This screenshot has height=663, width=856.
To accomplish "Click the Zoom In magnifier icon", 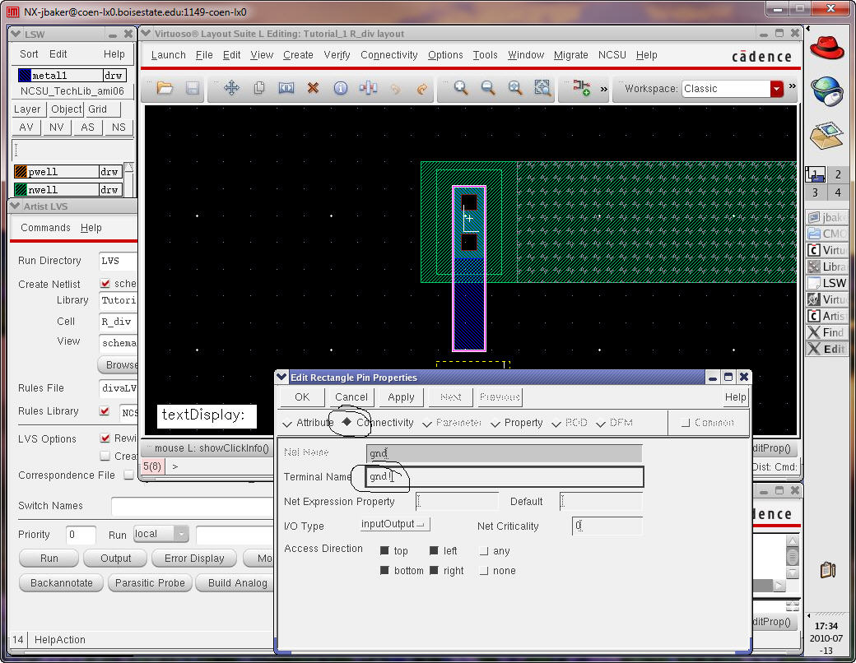I will pyautogui.click(x=461, y=89).
